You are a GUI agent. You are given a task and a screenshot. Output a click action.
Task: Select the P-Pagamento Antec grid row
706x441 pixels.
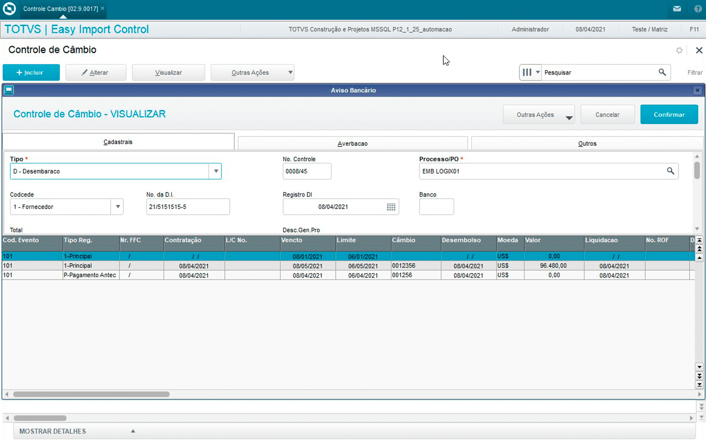click(x=90, y=275)
